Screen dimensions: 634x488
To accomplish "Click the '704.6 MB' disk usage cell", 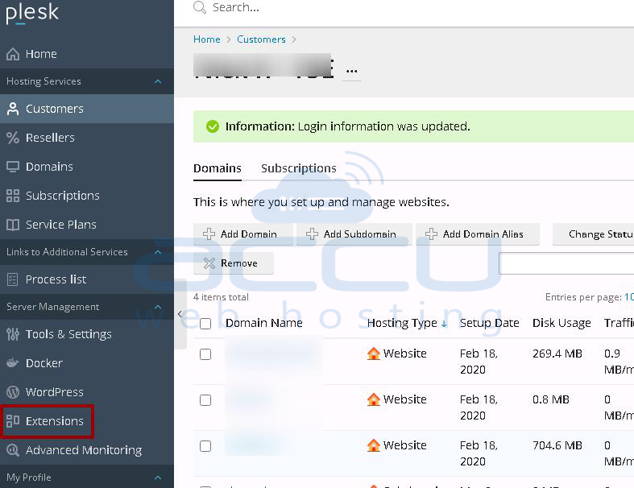I will point(557,445).
